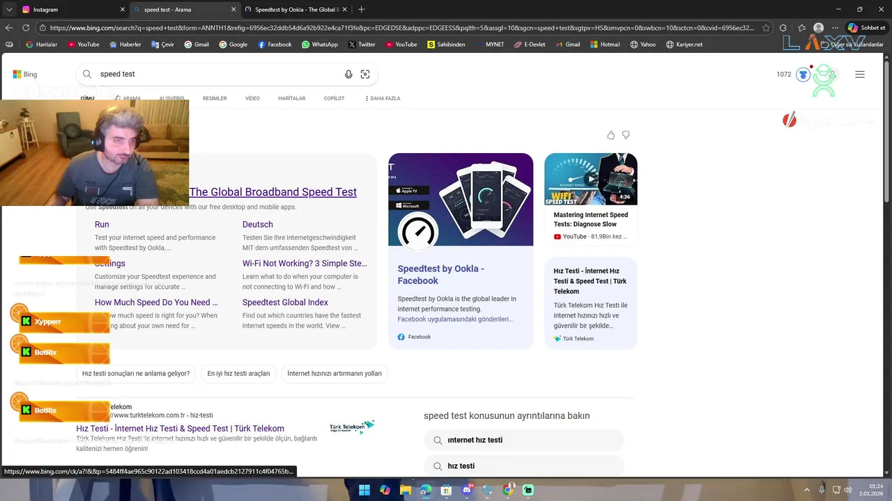The width and height of the screenshot is (892, 501).
Task: Click the hız testi related search
Action: point(524,466)
